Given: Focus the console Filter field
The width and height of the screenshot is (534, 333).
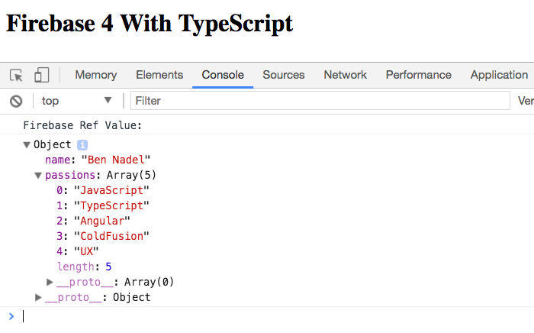Looking at the screenshot, I should click(320, 101).
